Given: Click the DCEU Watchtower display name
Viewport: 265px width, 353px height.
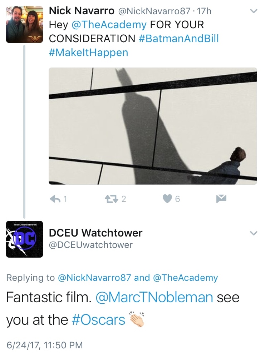Looking at the screenshot, I should click(x=96, y=233).
